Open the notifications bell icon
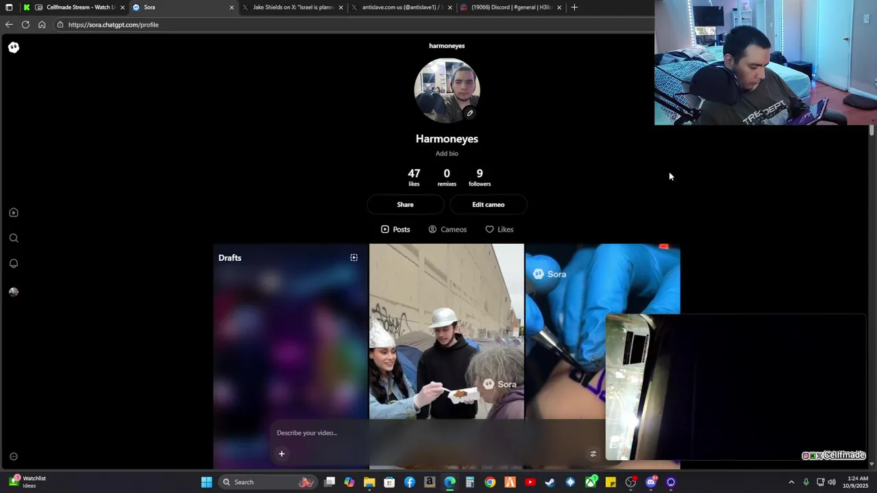 (14, 264)
